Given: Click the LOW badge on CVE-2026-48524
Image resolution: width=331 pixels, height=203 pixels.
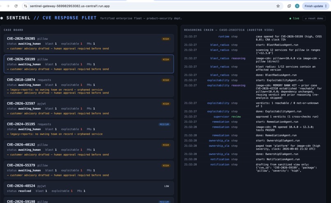Looking at the screenshot, I should coord(167,186).
